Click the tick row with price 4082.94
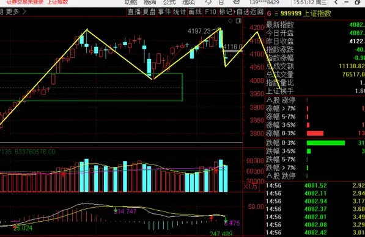Screen dimensions: 365x237 (x=315, y=201)
